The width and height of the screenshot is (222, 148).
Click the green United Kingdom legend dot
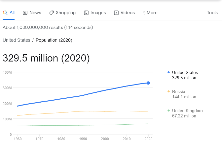pyautogui.click(x=168, y=111)
